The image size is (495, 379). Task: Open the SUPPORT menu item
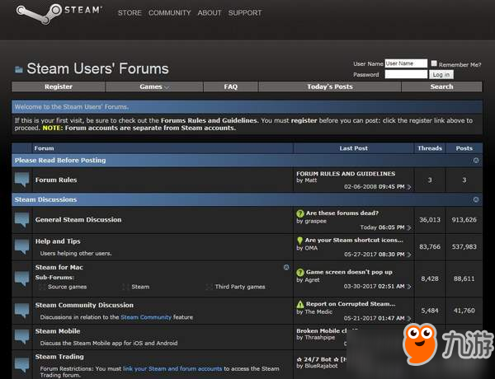245,13
